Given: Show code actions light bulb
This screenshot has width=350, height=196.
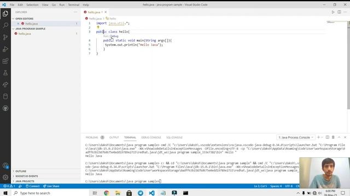Looking at the screenshot, I should [x=98, y=27].
